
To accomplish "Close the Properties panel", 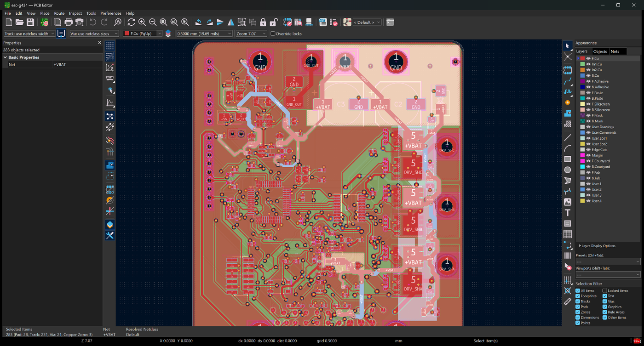I will (x=100, y=43).
